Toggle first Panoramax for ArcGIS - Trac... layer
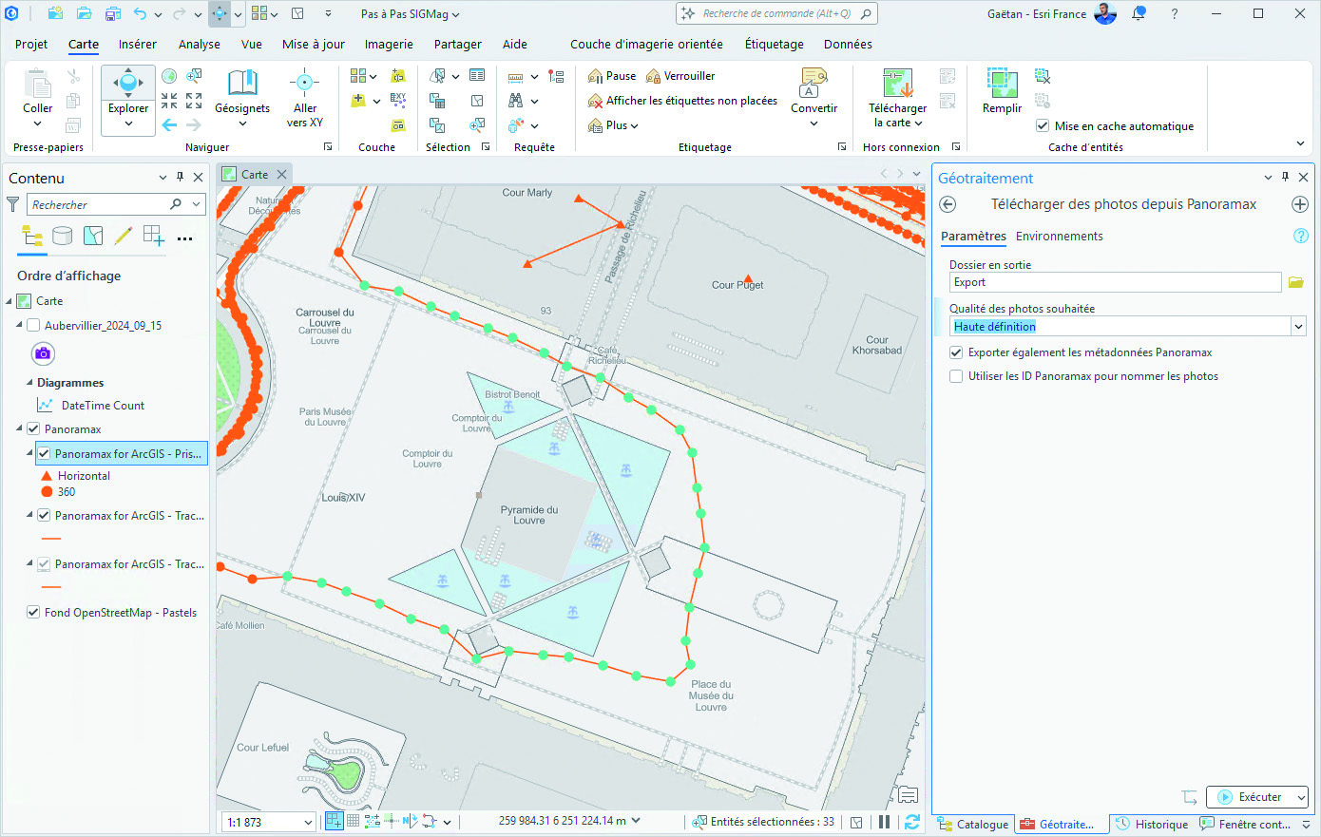The height and width of the screenshot is (837, 1321). tap(44, 515)
